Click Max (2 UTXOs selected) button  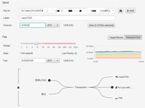click(x=101, y=25)
